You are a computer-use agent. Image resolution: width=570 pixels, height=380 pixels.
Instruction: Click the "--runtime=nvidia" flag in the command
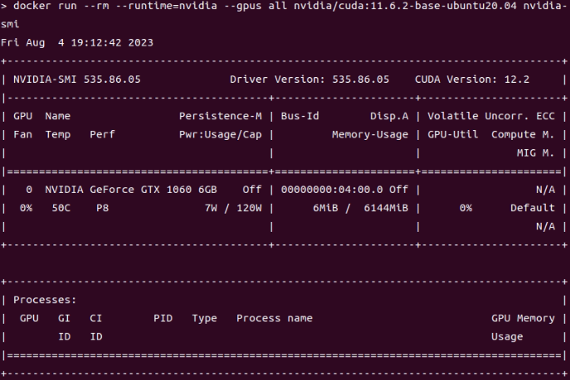(x=166, y=6)
